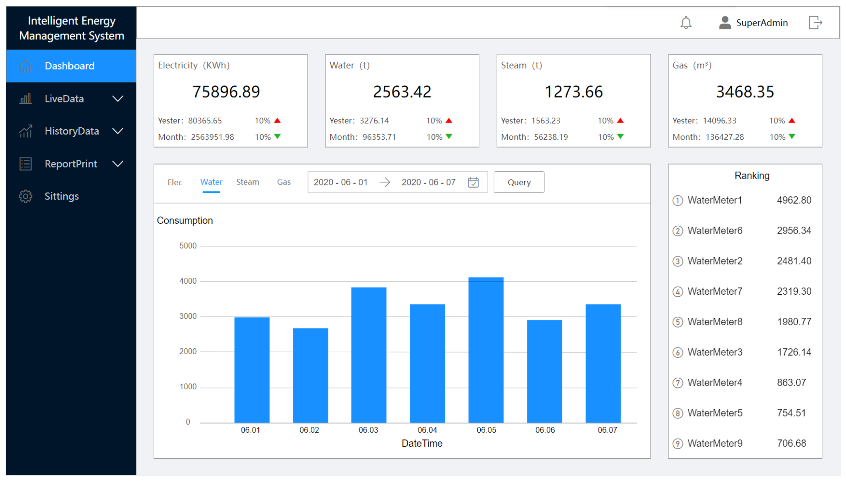Select the Gas tab
846x483 pixels.
[284, 182]
